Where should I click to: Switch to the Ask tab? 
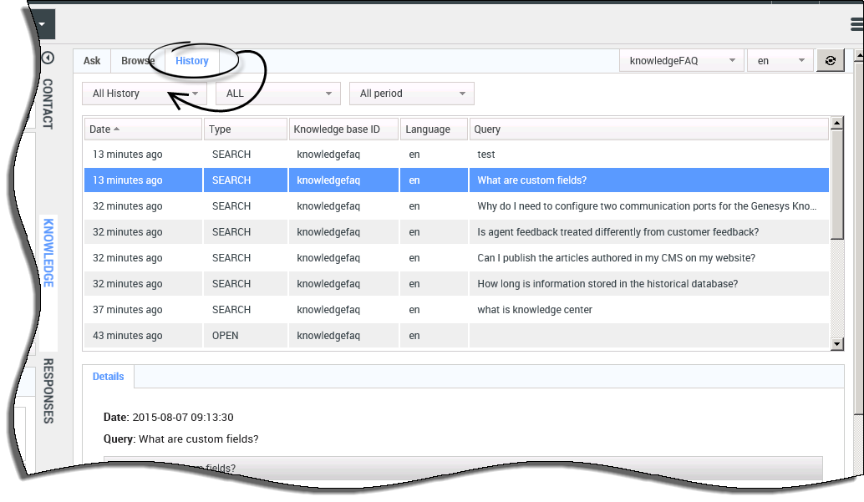[x=92, y=61]
